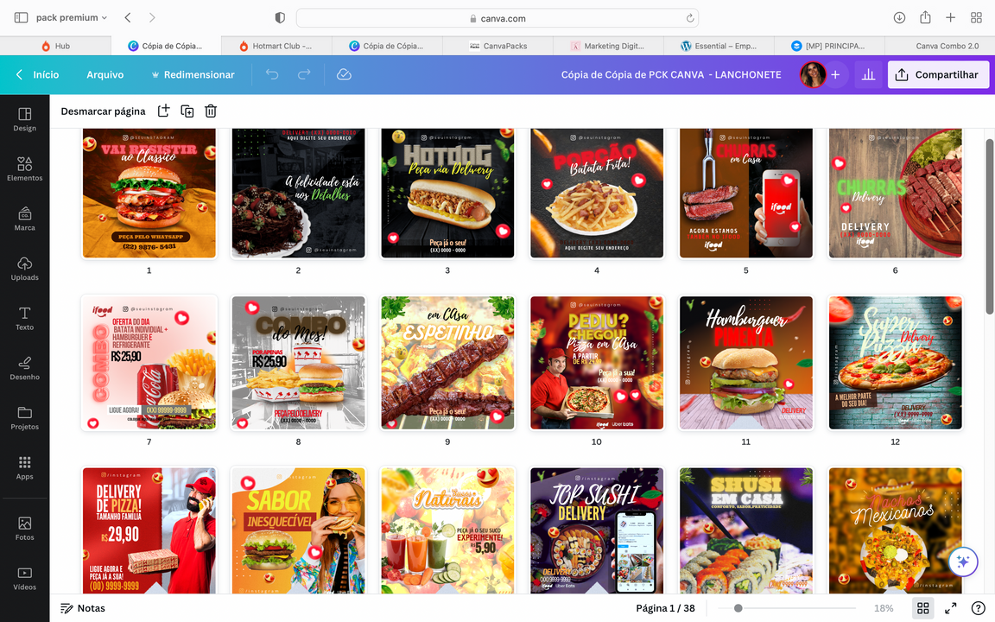Desmarcar página to deselect the page
The height and width of the screenshot is (622, 995).
[x=103, y=111]
